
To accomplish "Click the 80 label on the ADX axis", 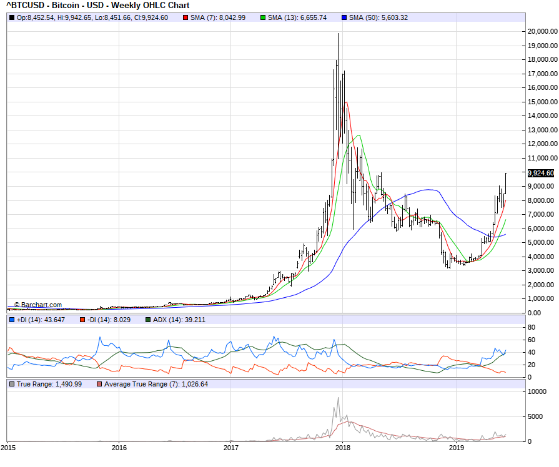I will point(531,327).
